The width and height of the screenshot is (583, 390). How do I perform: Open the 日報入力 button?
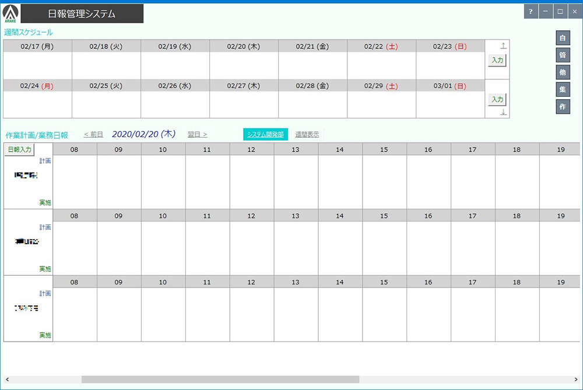tap(20, 149)
